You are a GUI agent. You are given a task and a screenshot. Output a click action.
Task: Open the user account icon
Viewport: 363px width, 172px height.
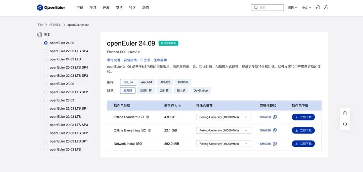(x=326, y=7)
